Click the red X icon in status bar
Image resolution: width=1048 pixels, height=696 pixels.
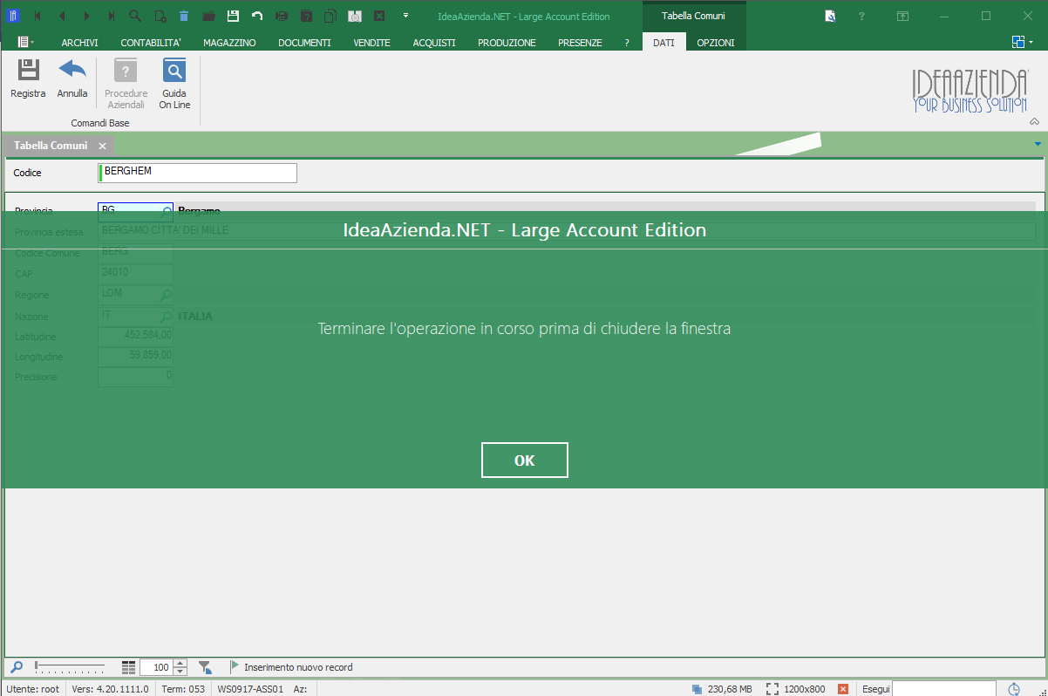click(843, 689)
